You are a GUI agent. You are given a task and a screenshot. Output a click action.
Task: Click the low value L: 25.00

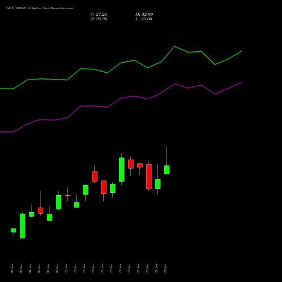144,19
